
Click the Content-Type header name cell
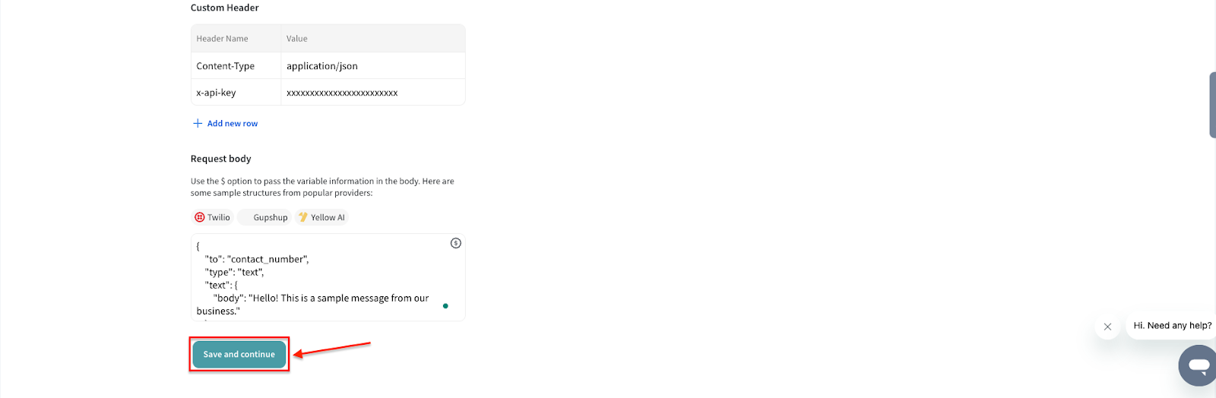pyautogui.click(x=226, y=66)
